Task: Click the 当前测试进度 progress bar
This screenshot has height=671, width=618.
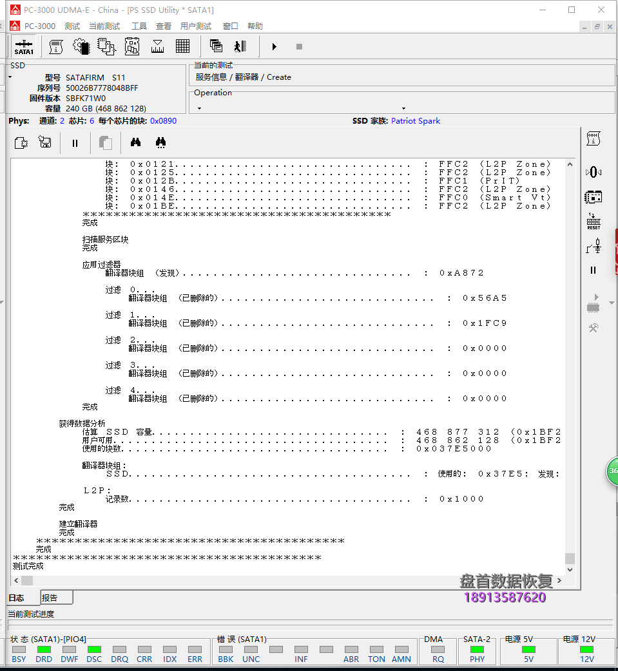Action: click(x=311, y=625)
